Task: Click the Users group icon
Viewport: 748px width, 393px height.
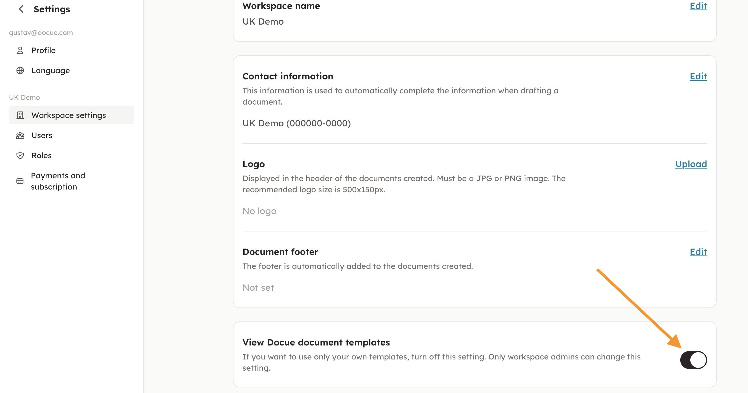Action: 20,136
